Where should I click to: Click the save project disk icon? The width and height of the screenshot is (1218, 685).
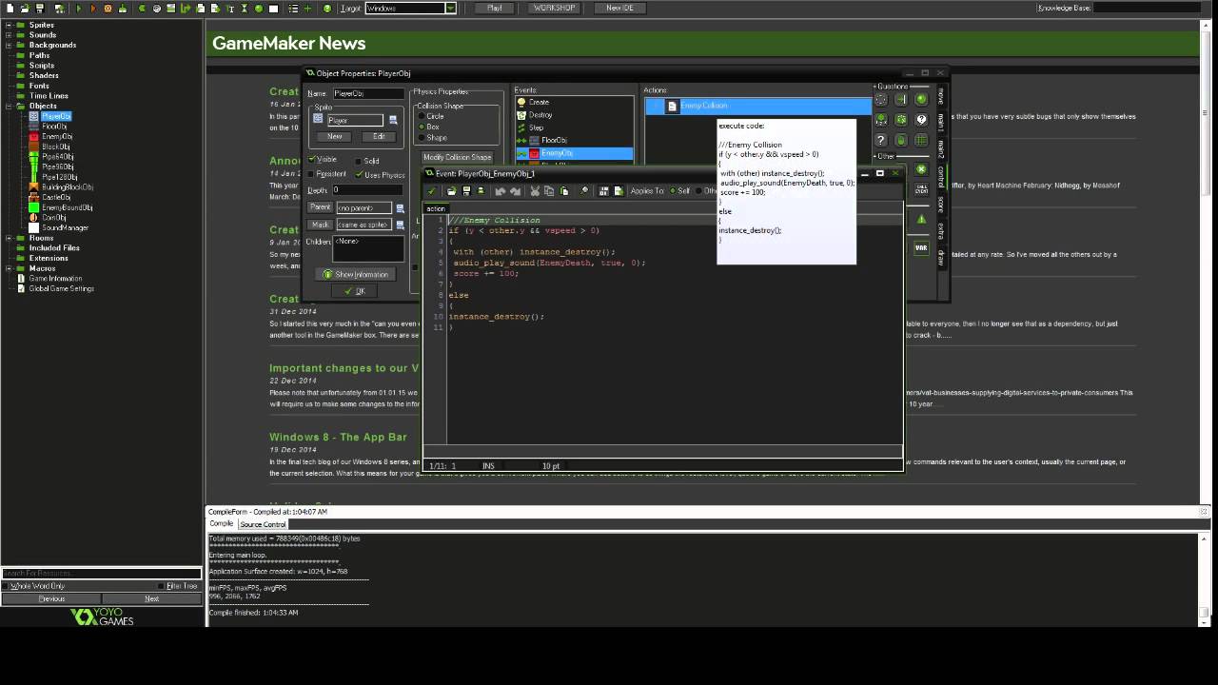[40, 8]
